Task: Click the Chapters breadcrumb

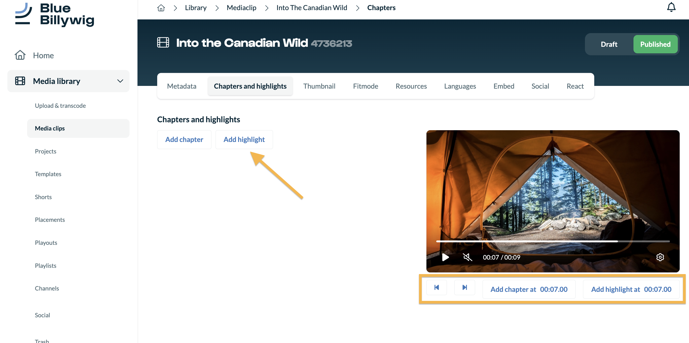Action: coord(381,8)
